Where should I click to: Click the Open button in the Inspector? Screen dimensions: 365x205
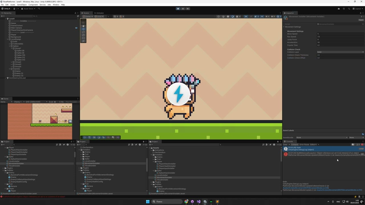361,20
